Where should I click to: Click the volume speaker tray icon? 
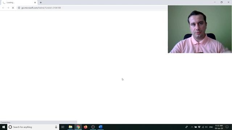coord(206,127)
